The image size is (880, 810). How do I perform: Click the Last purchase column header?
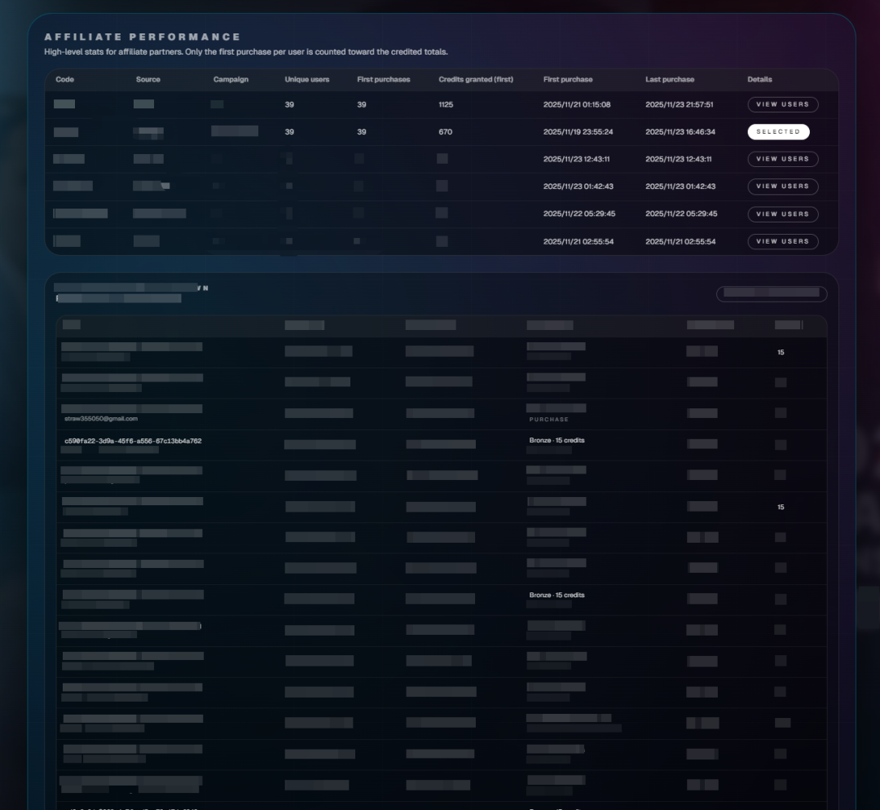[x=670, y=80]
